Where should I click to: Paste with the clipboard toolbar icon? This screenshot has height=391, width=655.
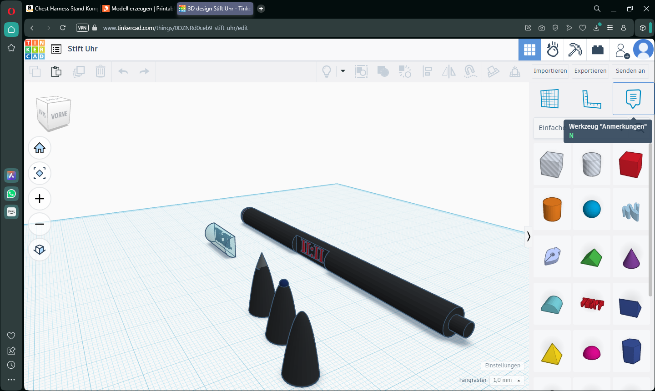[x=56, y=71]
